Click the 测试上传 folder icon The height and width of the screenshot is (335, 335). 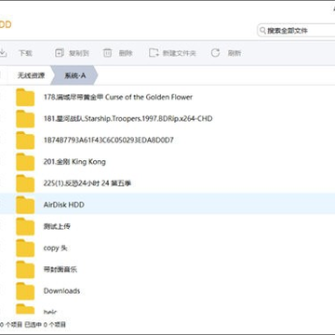pyautogui.click(x=25, y=226)
